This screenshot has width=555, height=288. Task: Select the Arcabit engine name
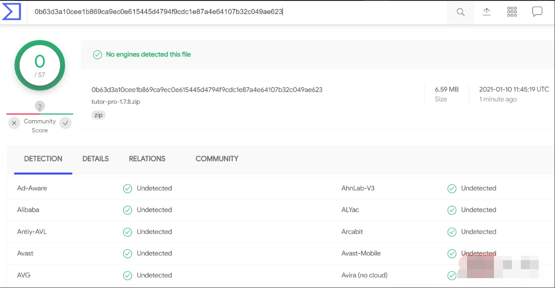coord(352,232)
